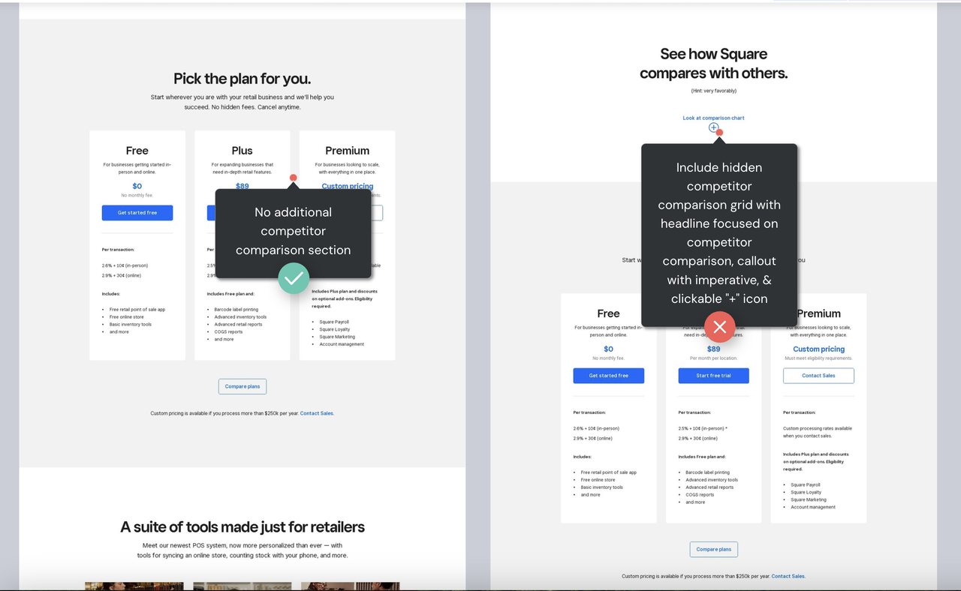Viewport: 961px width, 591px height.
Task: Click 'Advanced inventory tools' in right page
Action: (712, 480)
